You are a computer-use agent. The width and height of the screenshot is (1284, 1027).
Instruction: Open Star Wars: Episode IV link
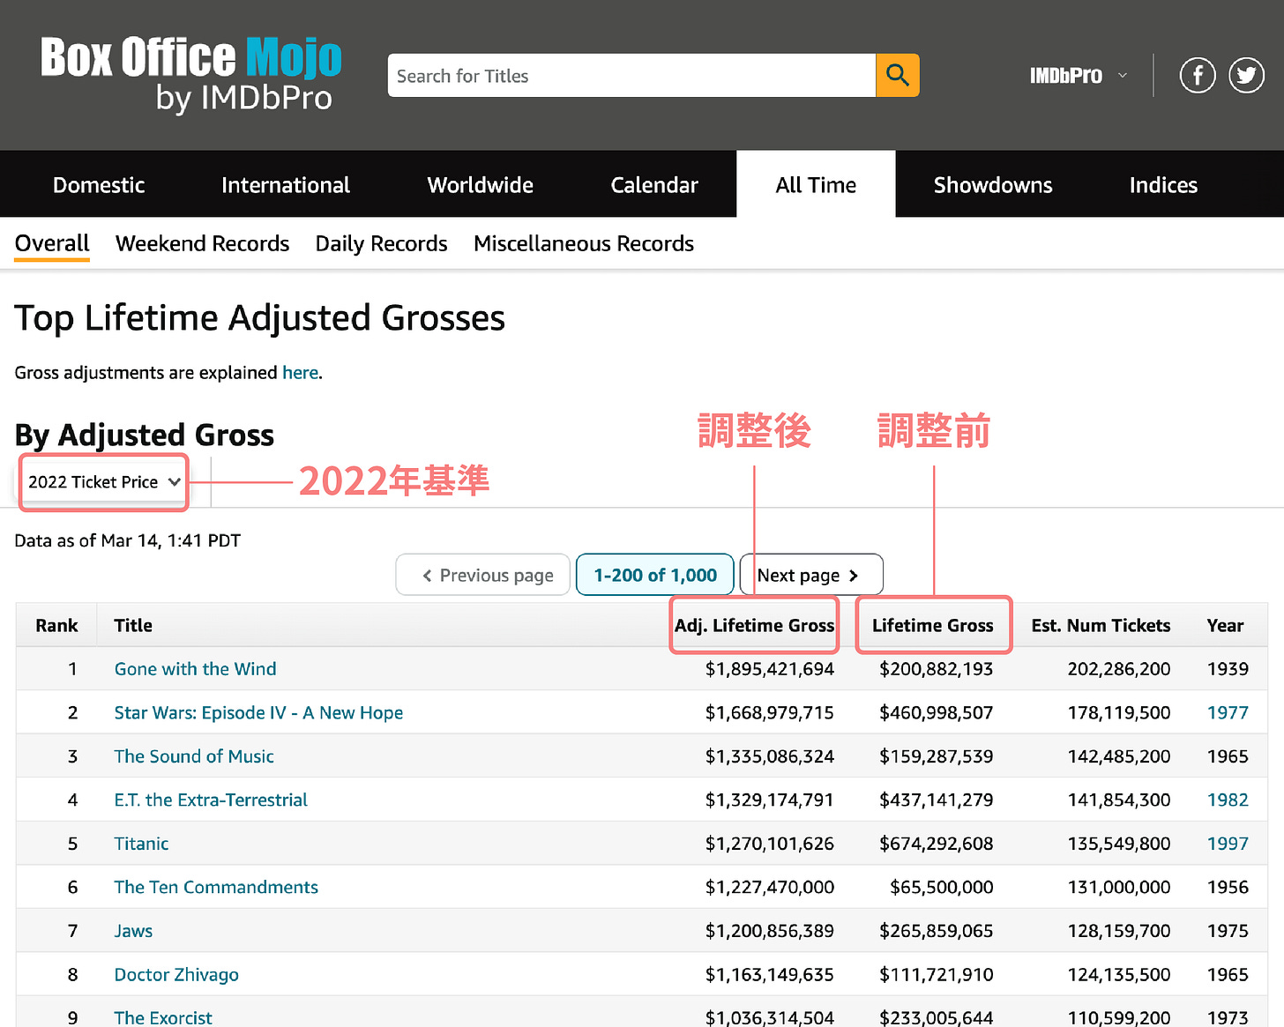click(x=258, y=713)
